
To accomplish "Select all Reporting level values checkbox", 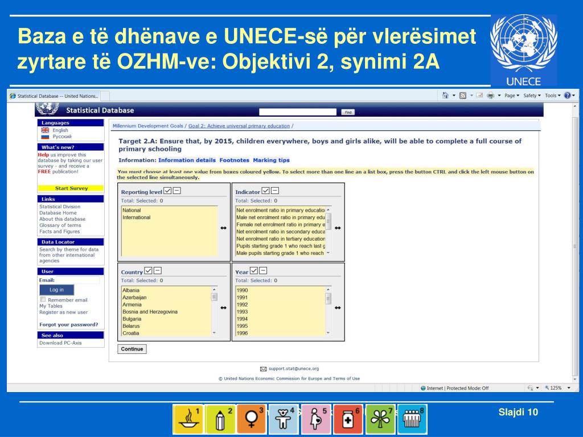I will pos(168,191).
